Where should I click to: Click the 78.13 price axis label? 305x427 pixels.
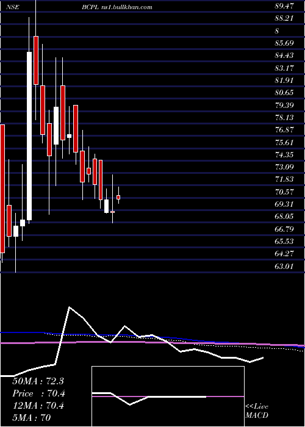pyautogui.click(x=284, y=117)
